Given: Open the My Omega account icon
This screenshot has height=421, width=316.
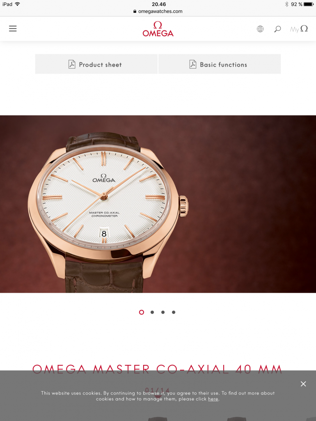Looking at the screenshot, I should click(299, 29).
